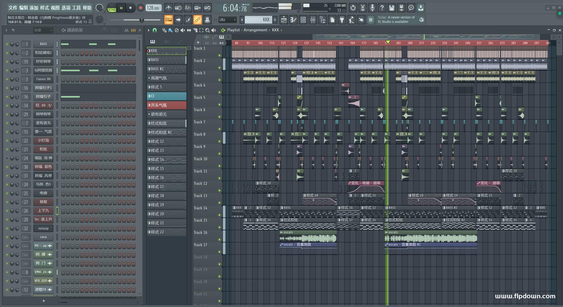The height and width of the screenshot is (307, 563).
Task: Toggle PAT/SONG mode switch
Action: (112, 8)
